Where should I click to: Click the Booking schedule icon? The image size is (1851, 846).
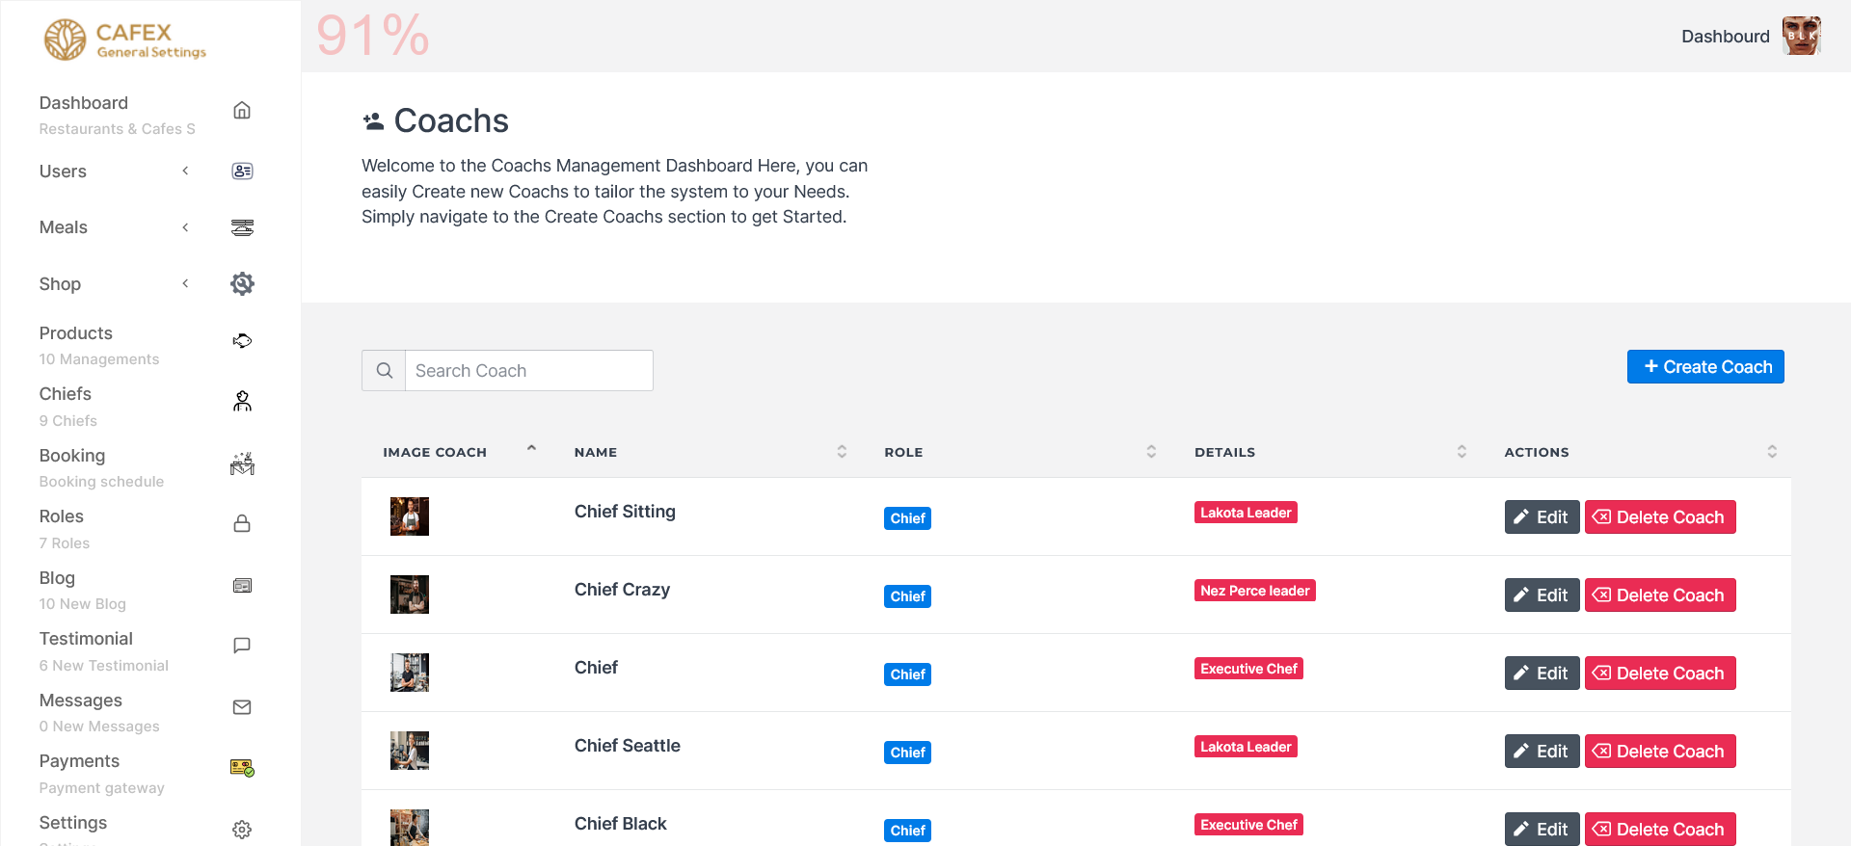[x=242, y=463]
